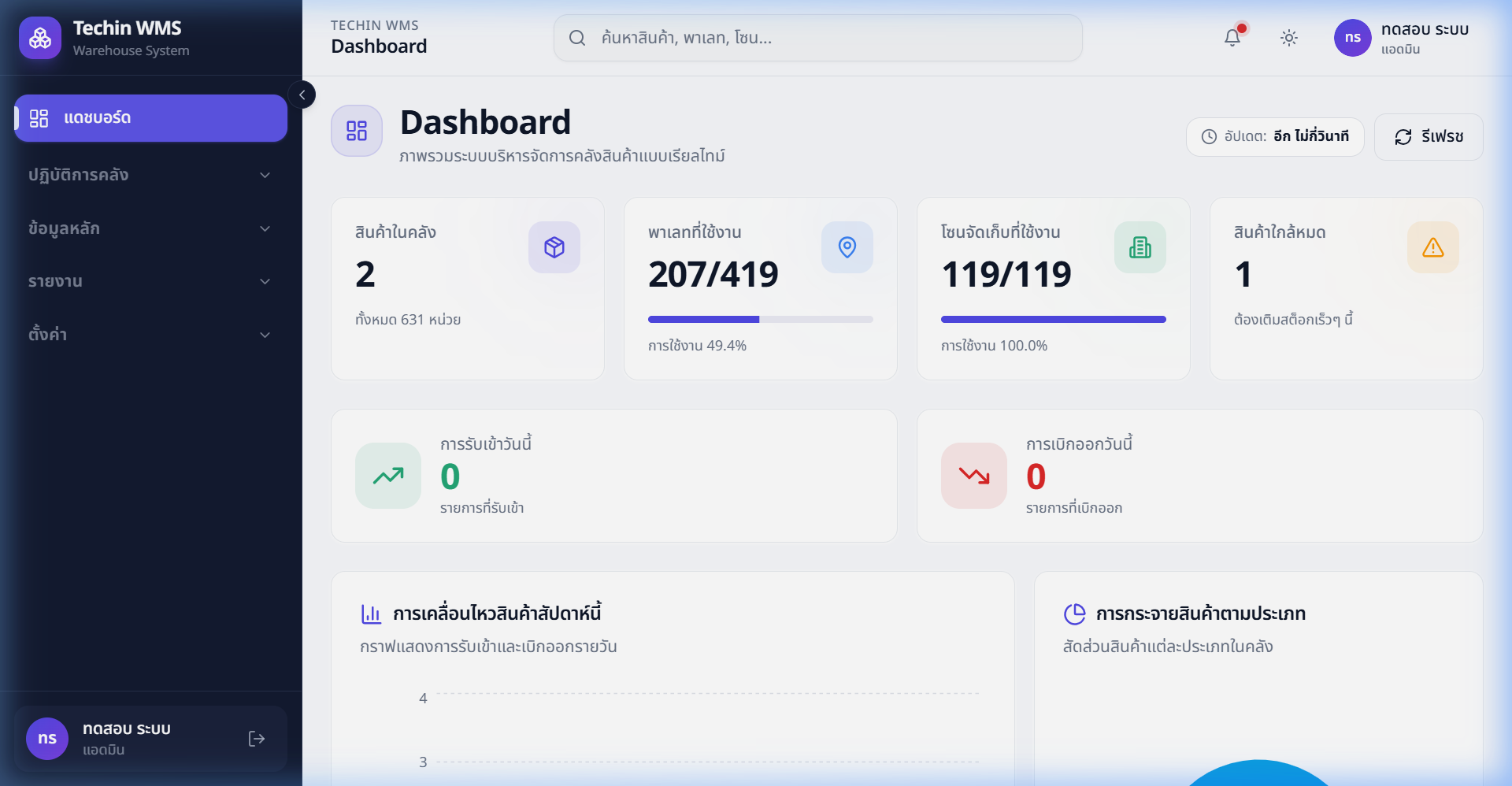This screenshot has width=1512, height=786.
Task: Collapse the sidebar with arrow button
Action: [302, 95]
